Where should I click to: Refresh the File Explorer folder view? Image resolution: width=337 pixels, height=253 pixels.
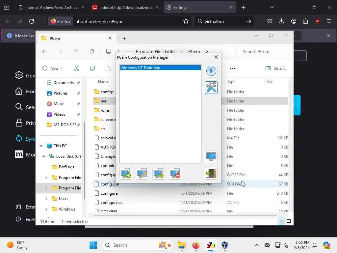coord(92,51)
